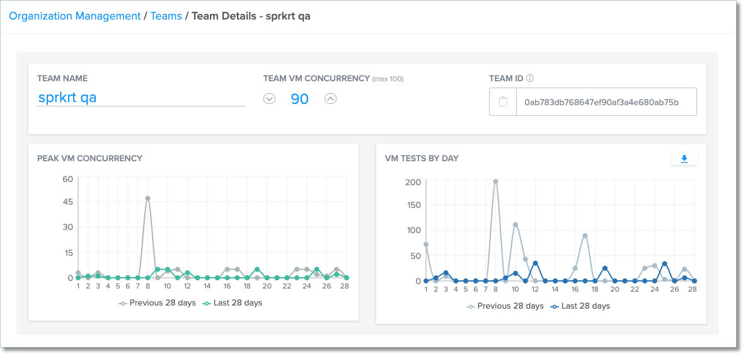
Task: Select day 12 blue point in VM Tests chart
Action: [x=535, y=263]
